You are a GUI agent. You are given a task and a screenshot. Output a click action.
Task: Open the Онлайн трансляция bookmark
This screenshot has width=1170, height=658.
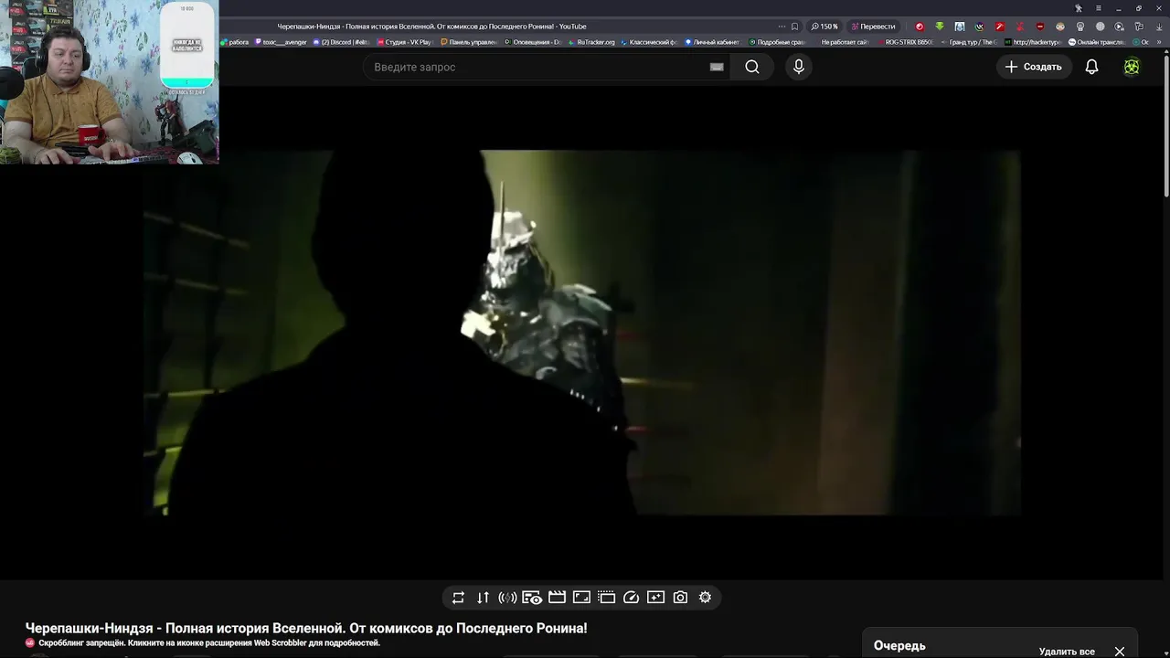[1097, 42]
